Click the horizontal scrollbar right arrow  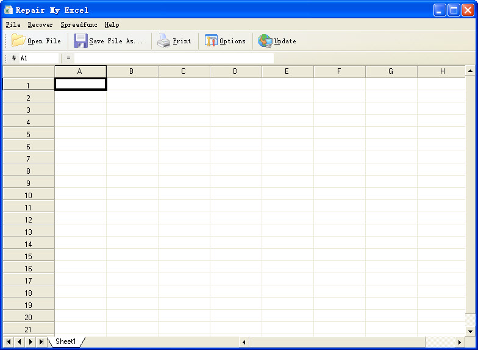(x=460, y=342)
